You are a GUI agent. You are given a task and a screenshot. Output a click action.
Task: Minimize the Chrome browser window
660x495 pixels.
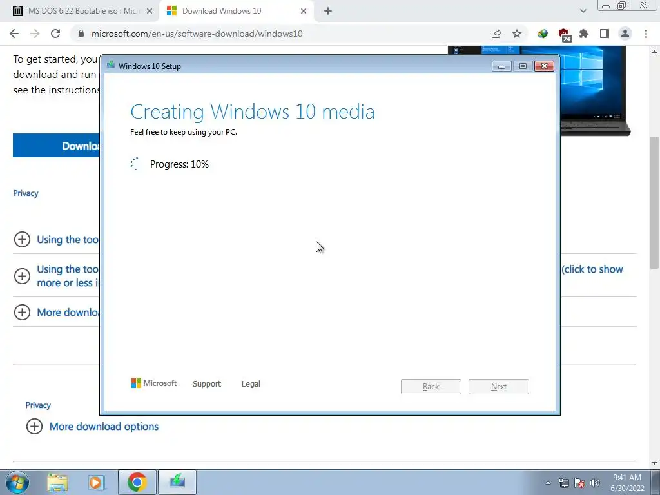click(606, 6)
